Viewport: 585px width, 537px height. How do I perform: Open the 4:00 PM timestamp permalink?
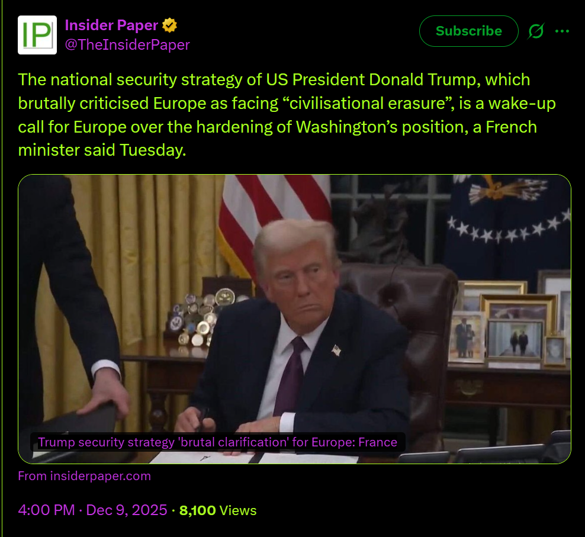47,510
